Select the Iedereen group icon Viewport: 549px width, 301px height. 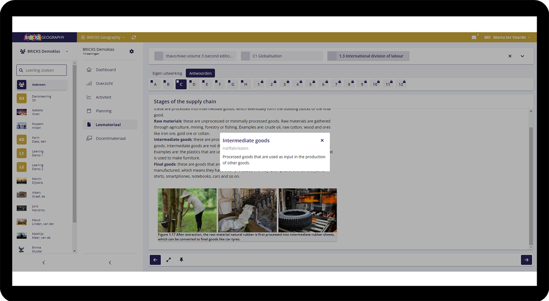(x=22, y=85)
